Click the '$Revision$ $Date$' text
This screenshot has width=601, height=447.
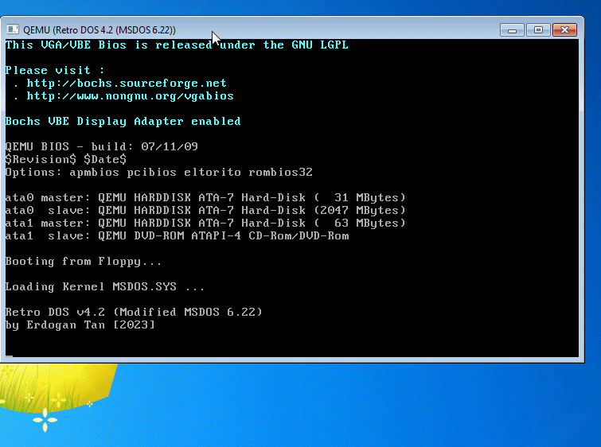pyautogui.click(x=65, y=160)
